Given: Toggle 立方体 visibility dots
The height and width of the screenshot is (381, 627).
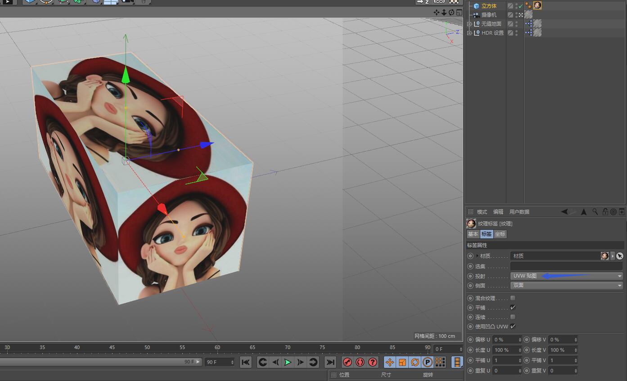Looking at the screenshot, I should tap(516, 6).
